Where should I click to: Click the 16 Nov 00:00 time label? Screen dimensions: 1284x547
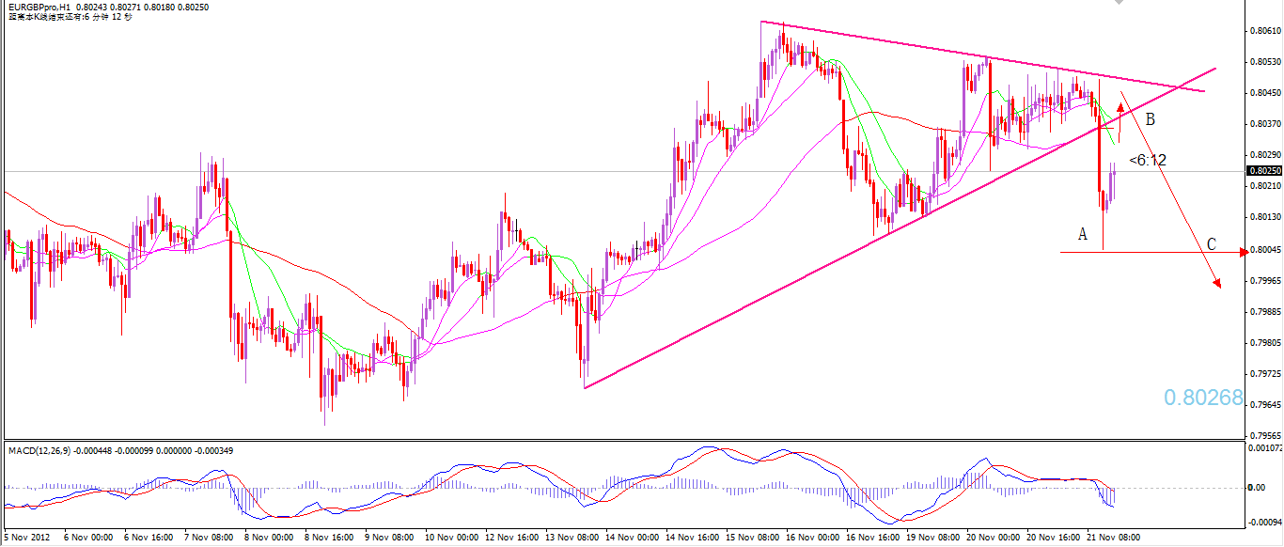click(812, 539)
